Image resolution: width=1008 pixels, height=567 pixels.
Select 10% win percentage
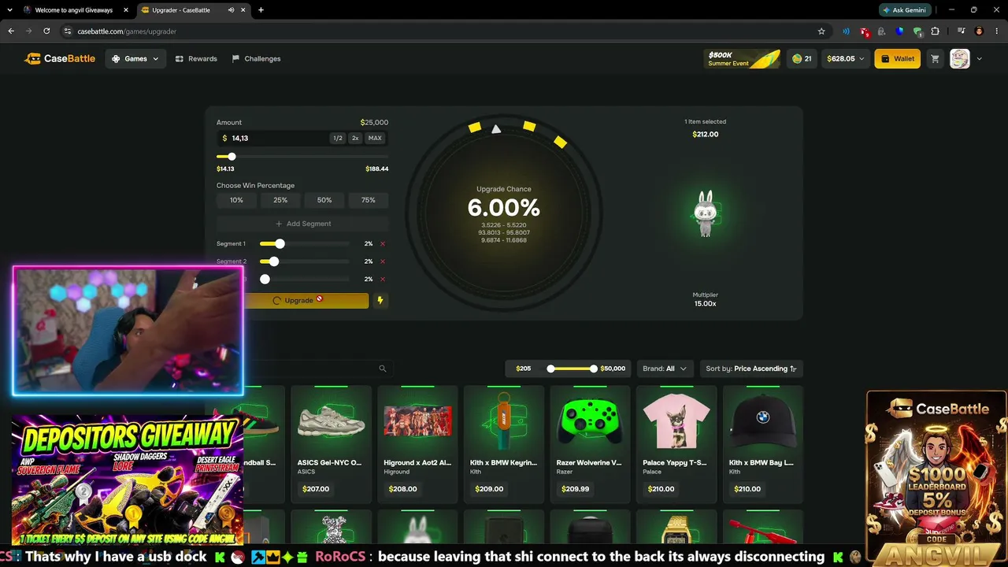click(236, 200)
